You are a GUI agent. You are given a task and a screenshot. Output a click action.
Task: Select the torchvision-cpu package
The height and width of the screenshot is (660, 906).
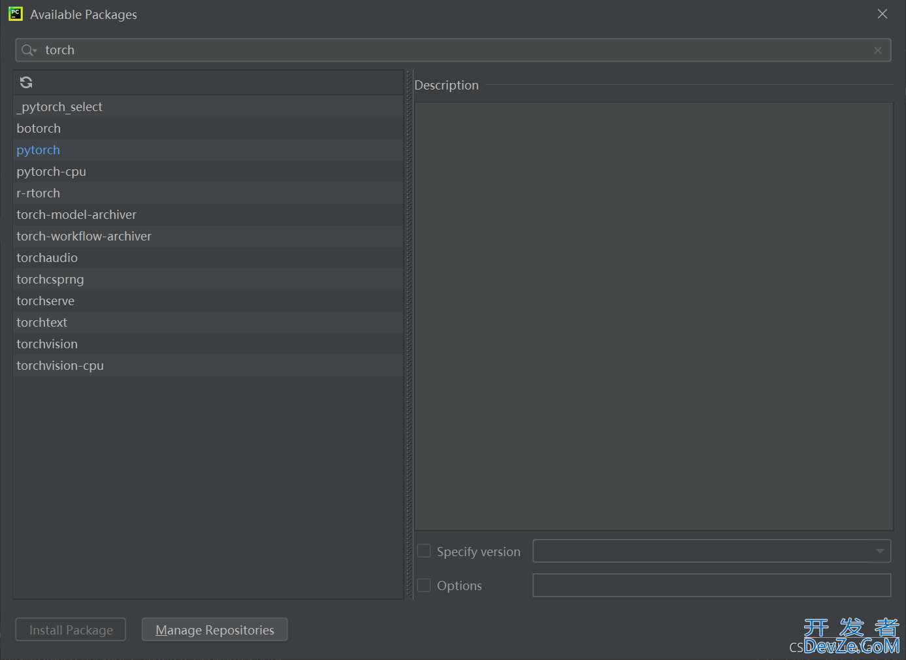(x=208, y=365)
